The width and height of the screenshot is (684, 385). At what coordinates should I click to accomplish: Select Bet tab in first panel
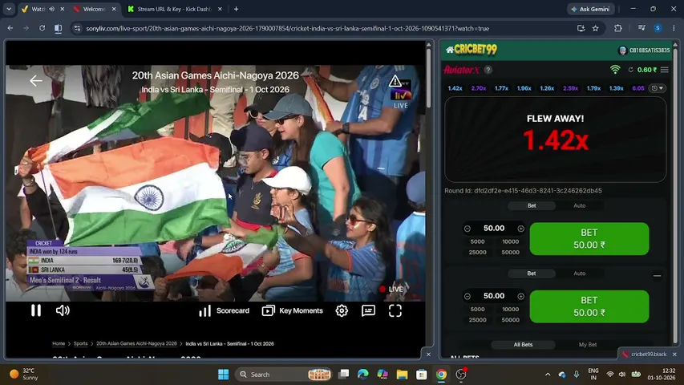532,205
